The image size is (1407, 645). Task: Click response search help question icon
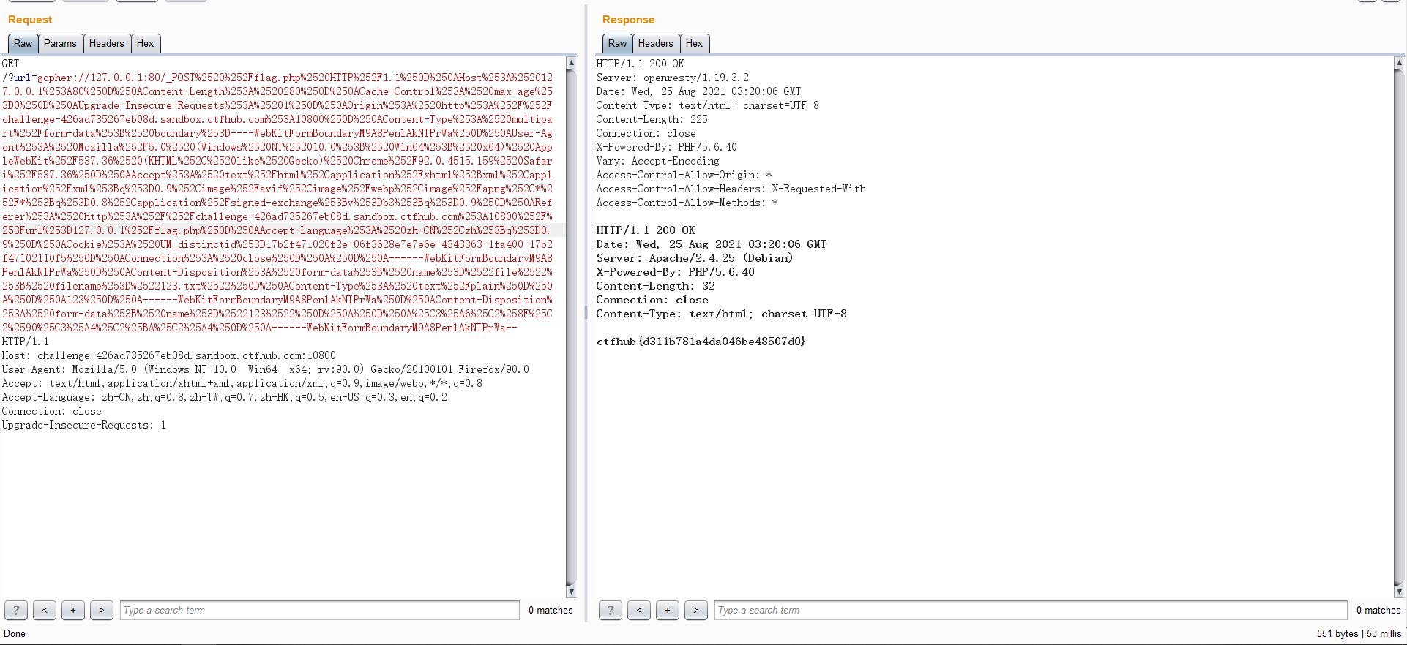tap(611, 610)
